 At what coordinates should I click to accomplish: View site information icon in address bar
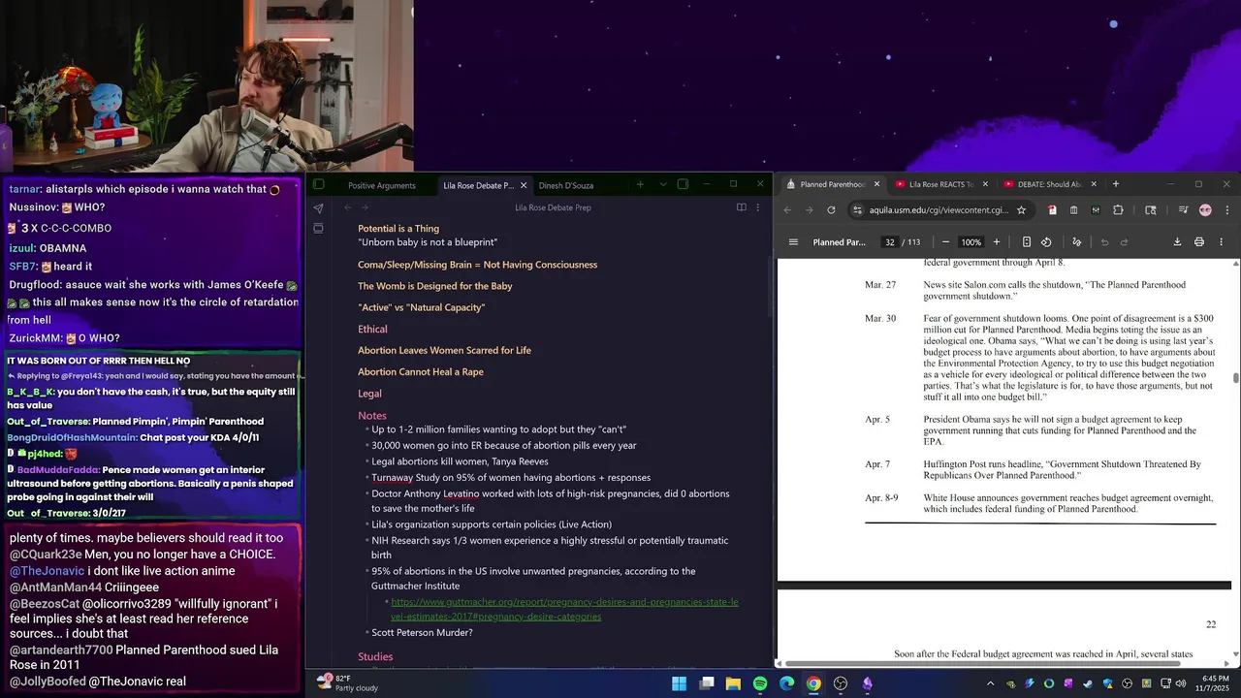point(857,210)
